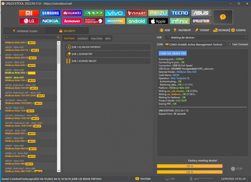Open the COM3 port dropdown

click(195, 44)
